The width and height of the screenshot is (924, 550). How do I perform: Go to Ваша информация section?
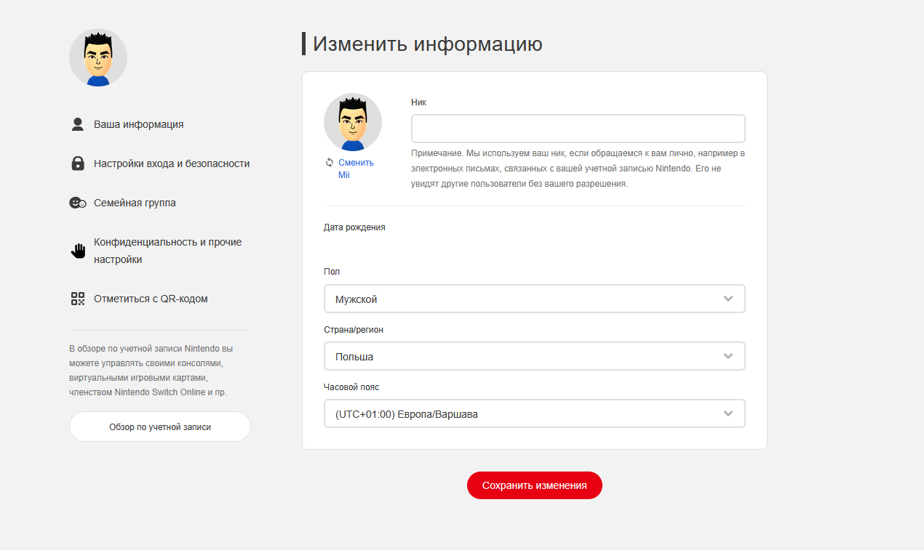click(x=138, y=124)
